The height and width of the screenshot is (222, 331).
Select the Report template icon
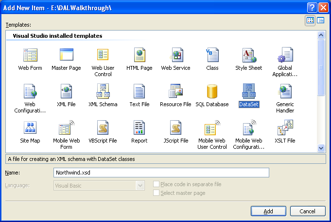(139, 127)
